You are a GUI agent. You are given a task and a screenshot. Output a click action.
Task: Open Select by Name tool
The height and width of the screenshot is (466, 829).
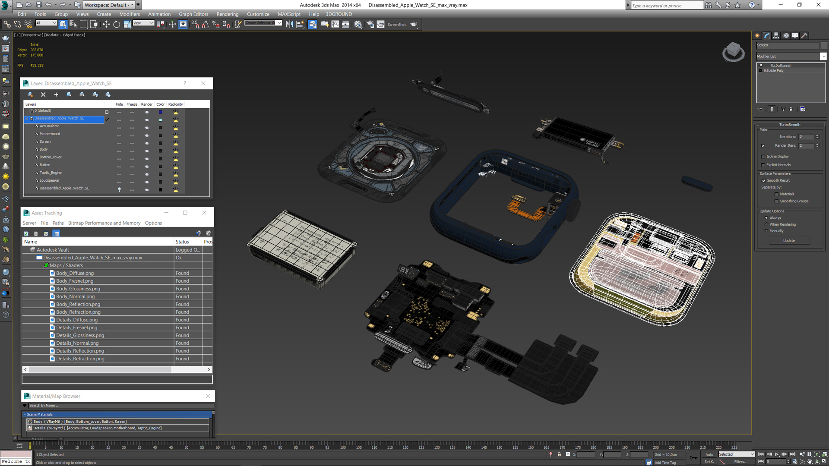click(x=73, y=24)
